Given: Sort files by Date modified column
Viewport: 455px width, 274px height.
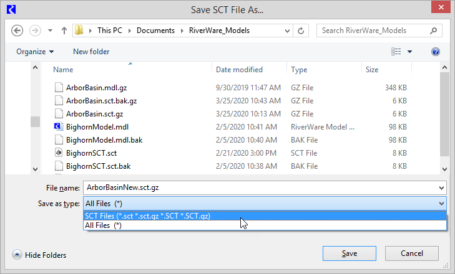Looking at the screenshot, I should point(240,70).
